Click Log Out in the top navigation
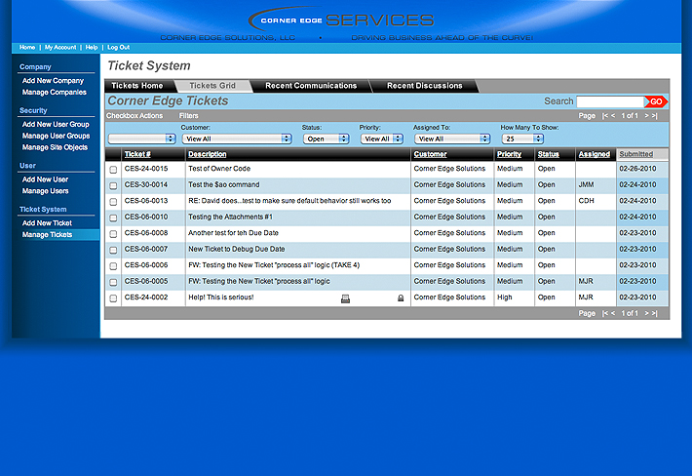The height and width of the screenshot is (476, 692). click(118, 47)
